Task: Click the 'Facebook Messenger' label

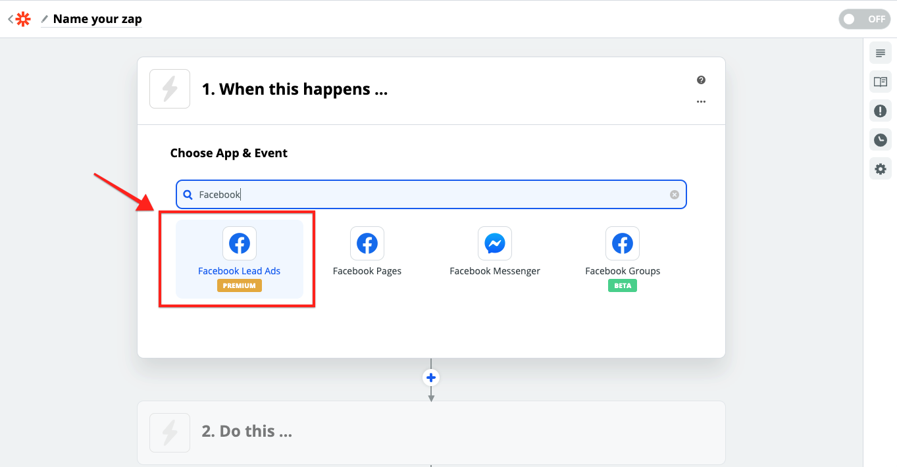Action: 495,271
